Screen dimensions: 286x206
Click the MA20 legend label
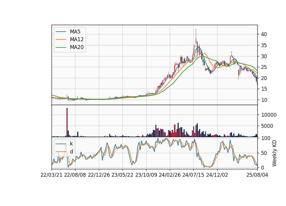pos(77,47)
